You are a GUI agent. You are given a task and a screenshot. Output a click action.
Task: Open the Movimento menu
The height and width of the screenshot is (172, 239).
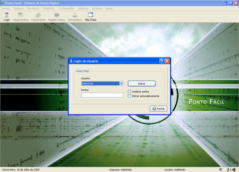coord(33,8)
